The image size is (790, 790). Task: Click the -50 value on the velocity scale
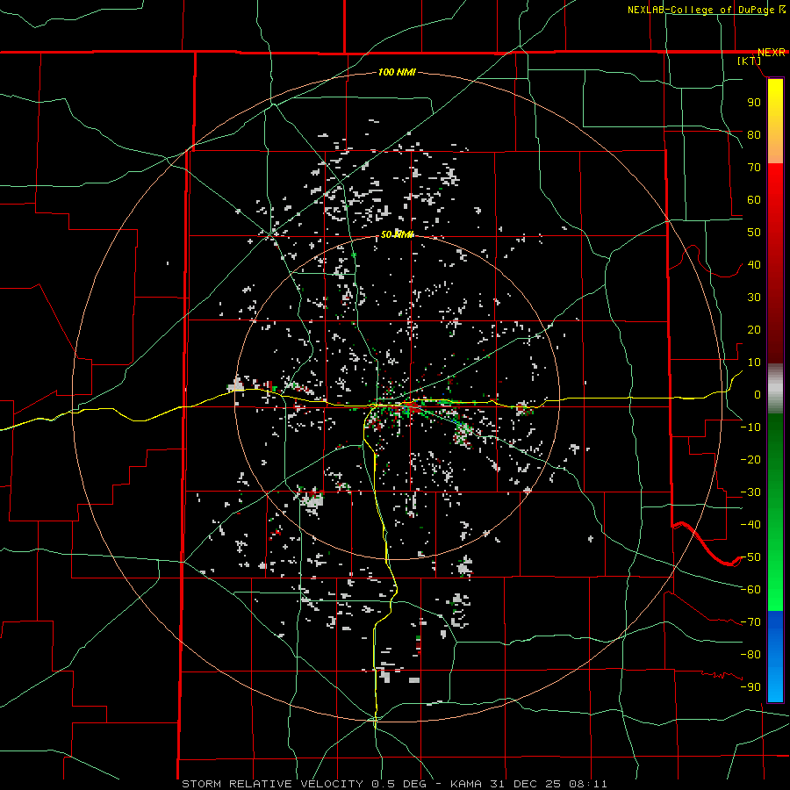click(750, 557)
